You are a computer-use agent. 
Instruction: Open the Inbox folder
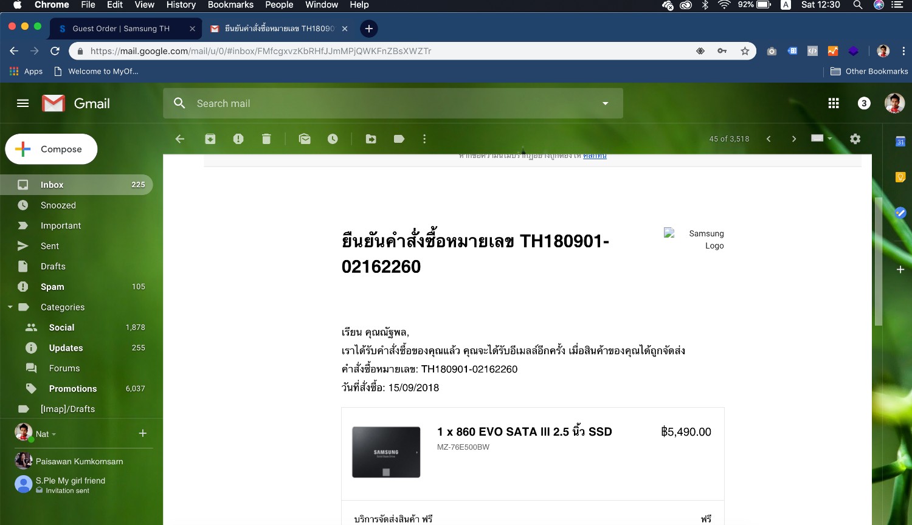pos(76,185)
